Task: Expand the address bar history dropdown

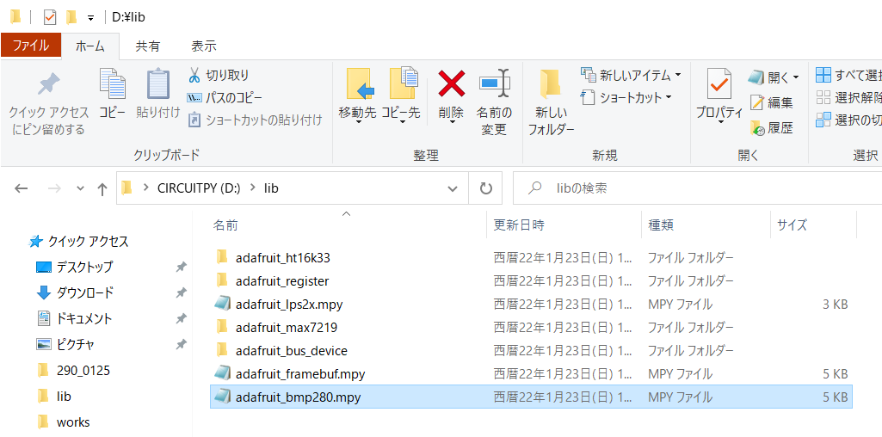Action: pyautogui.click(x=453, y=189)
